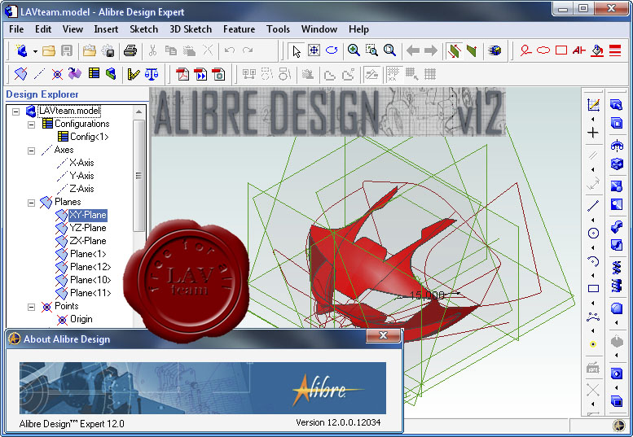
Task: Click the Physical Properties scales icon
Action: pos(152,74)
